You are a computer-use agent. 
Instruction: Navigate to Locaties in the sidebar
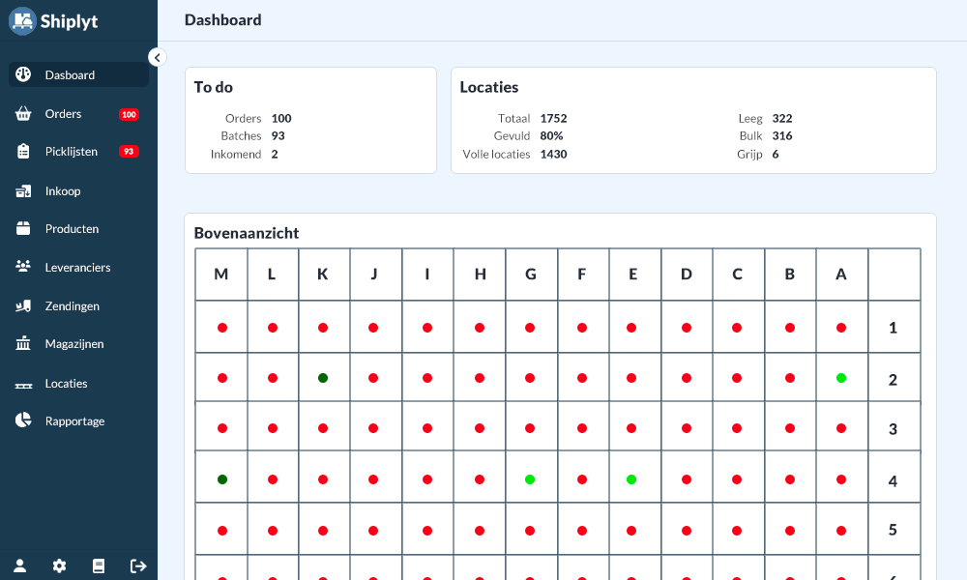point(66,384)
